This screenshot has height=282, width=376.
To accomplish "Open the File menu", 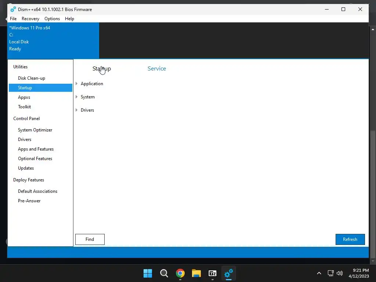I will coord(13,19).
